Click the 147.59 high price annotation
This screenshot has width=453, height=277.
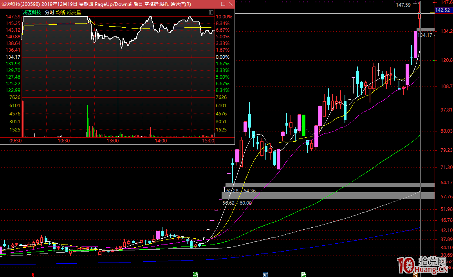pyautogui.click(x=403, y=5)
